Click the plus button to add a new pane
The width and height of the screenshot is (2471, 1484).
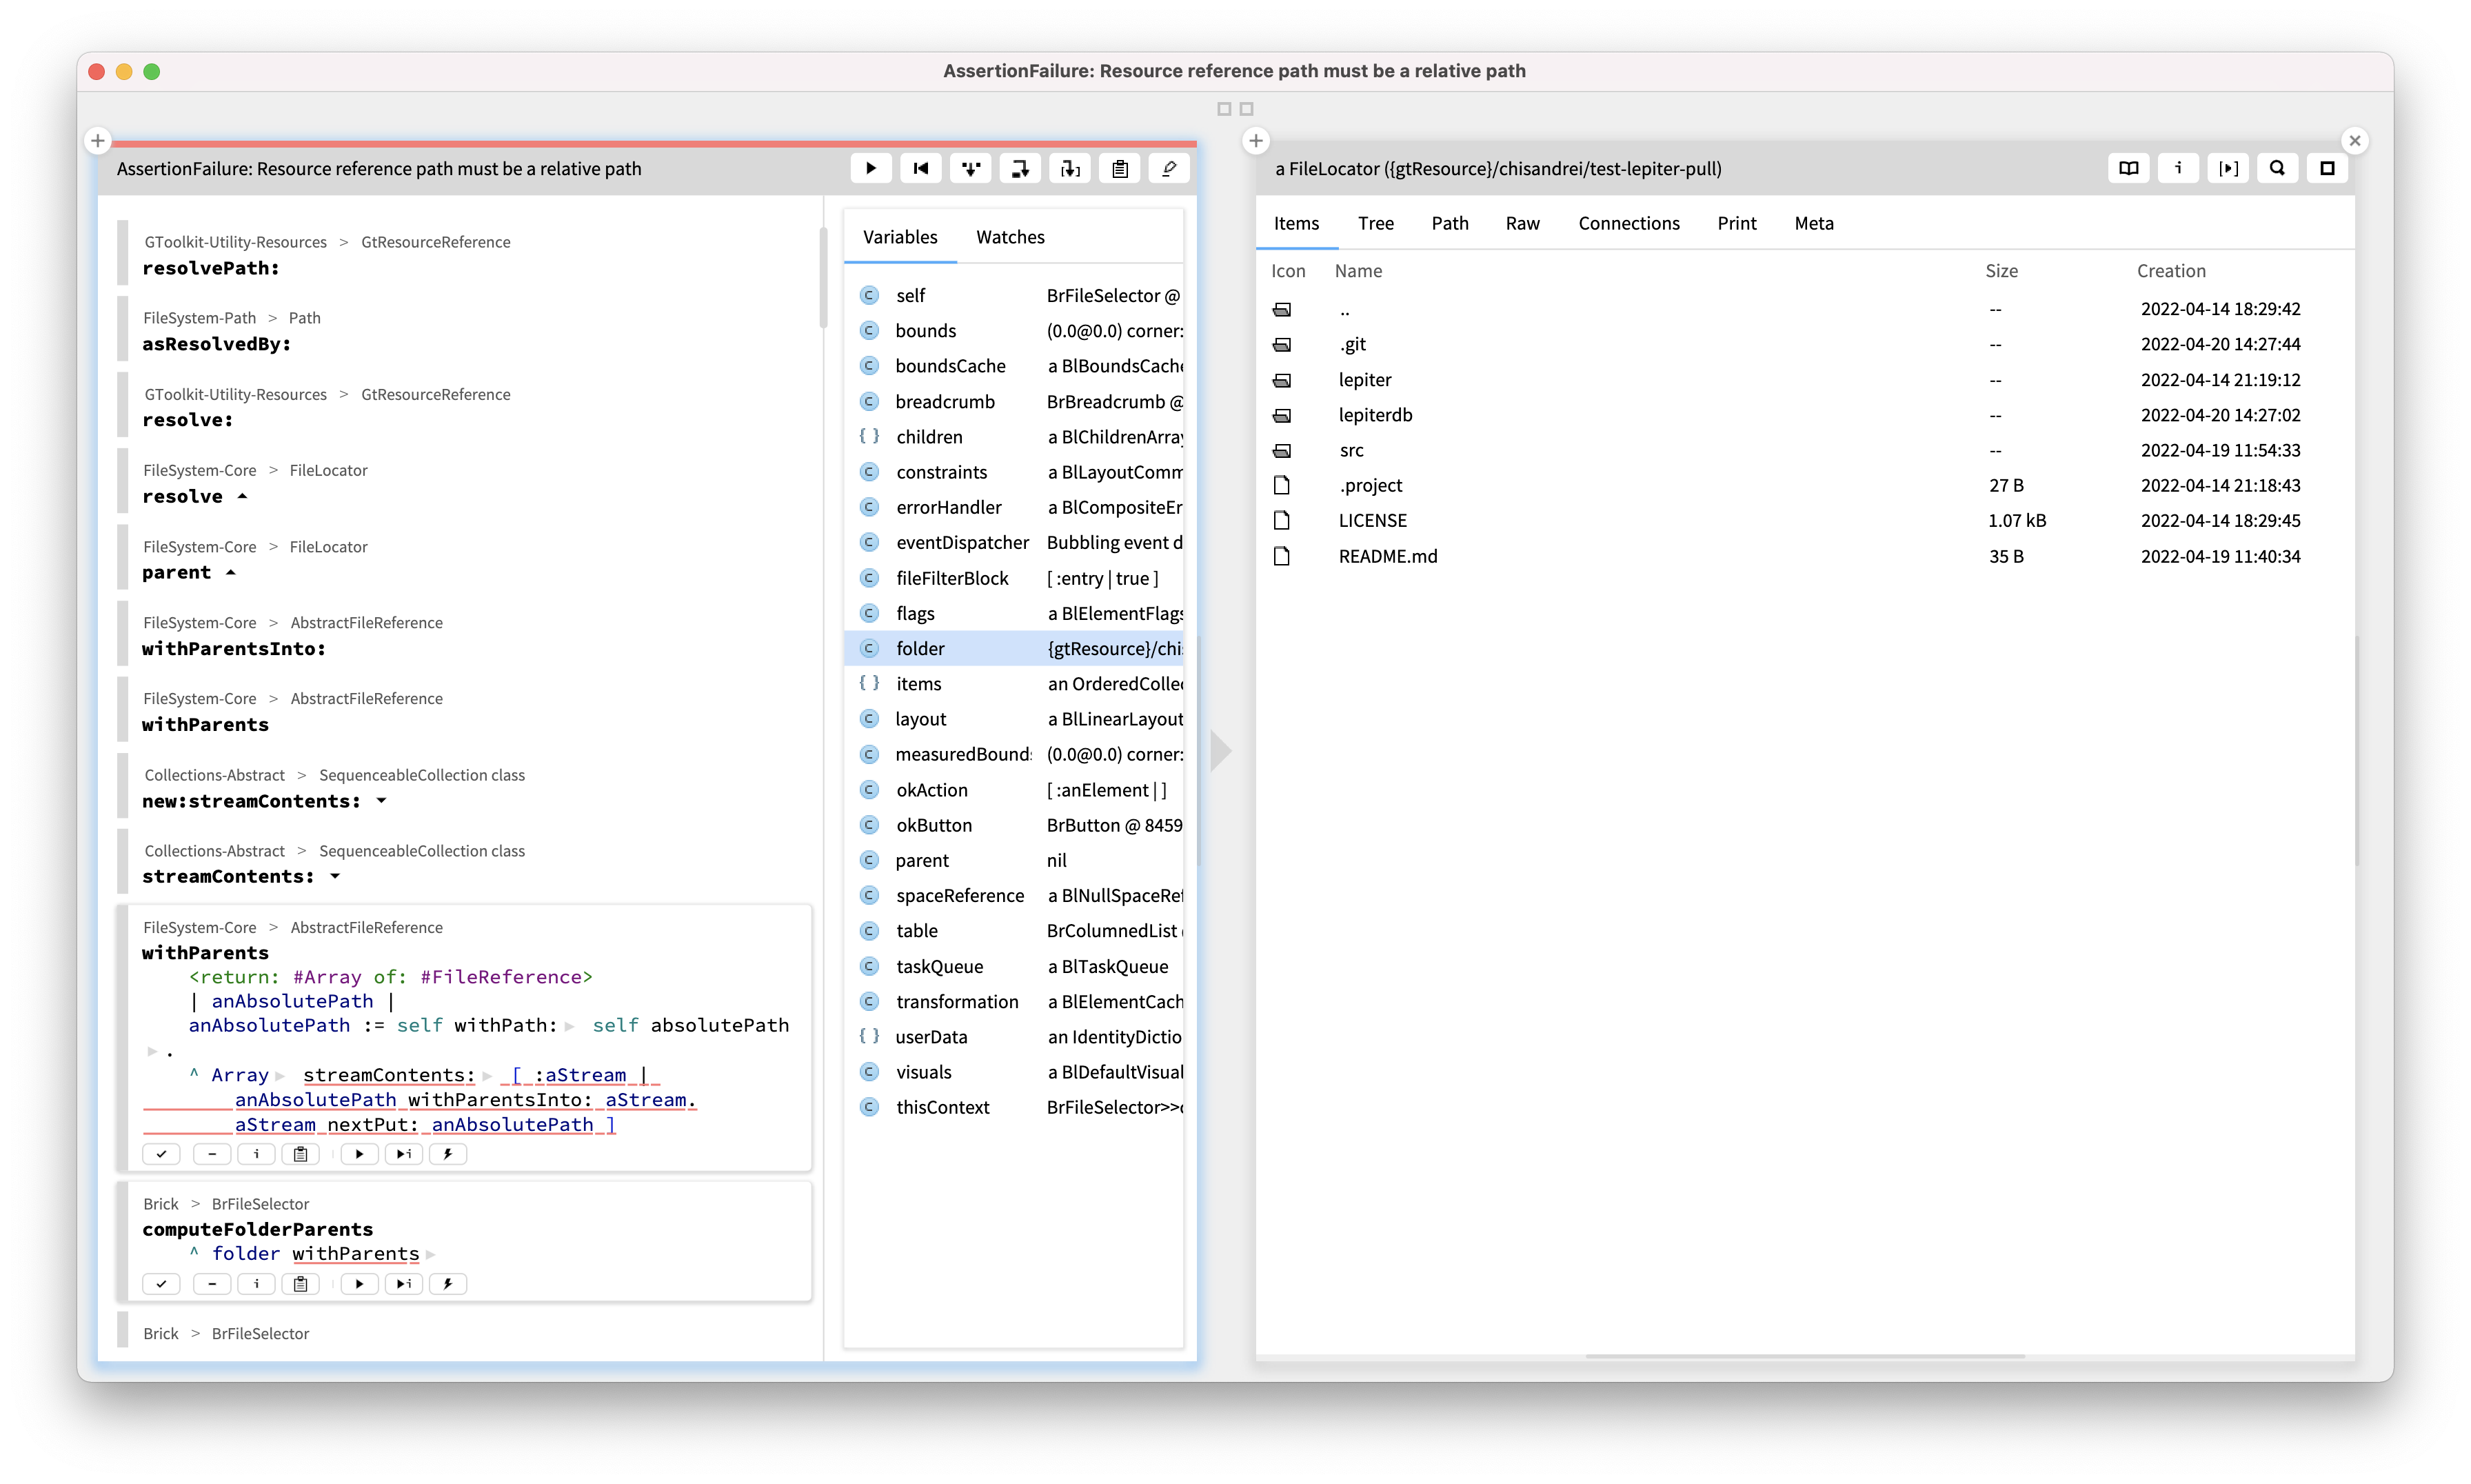(97, 140)
